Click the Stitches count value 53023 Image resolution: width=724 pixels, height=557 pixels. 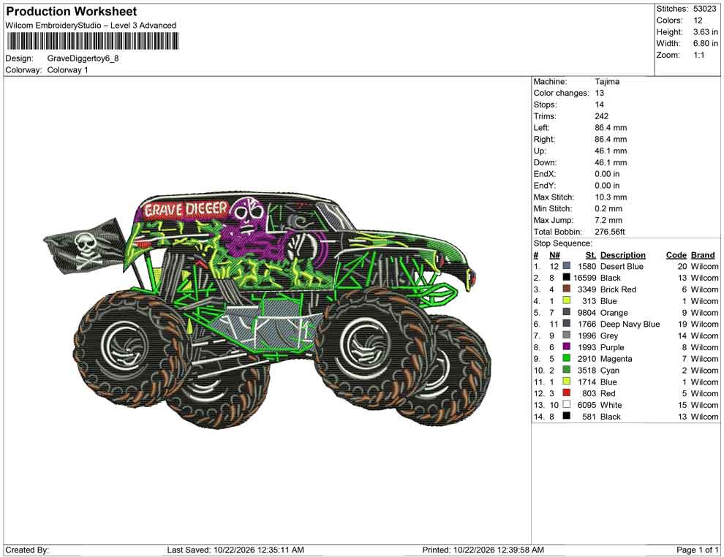click(704, 9)
